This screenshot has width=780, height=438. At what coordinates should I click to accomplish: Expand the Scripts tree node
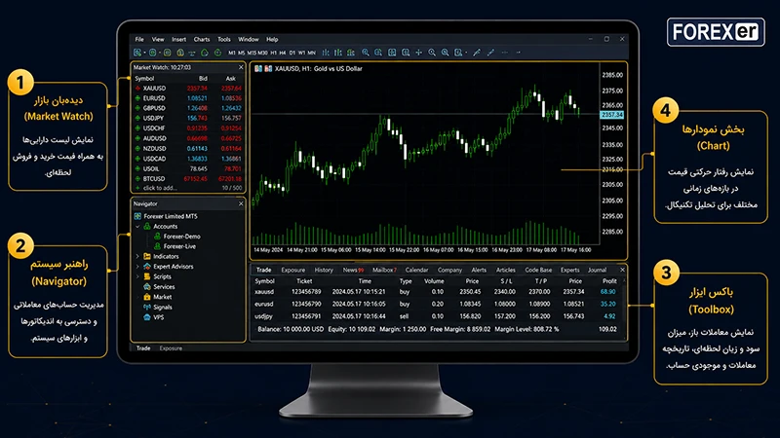(137, 276)
